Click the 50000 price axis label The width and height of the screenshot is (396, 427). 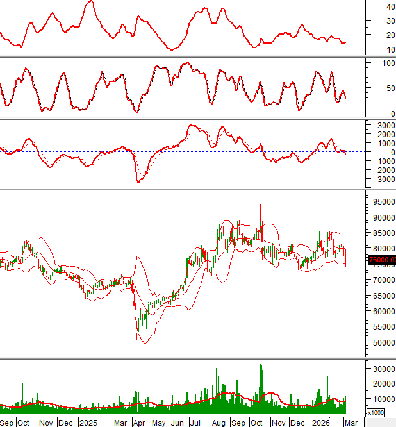click(381, 343)
